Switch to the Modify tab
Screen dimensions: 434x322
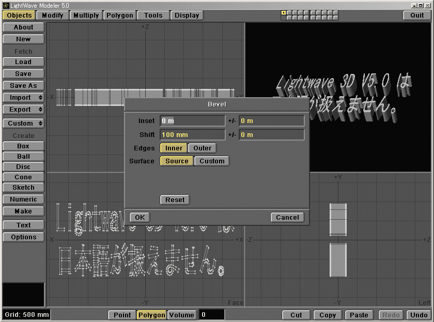pyautogui.click(x=52, y=16)
